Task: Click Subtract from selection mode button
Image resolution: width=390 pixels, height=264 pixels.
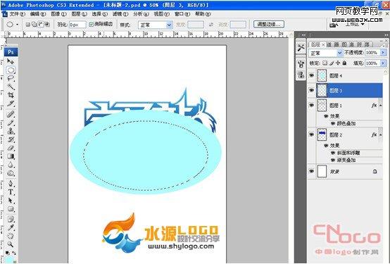Action: pyautogui.click(x=41, y=25)
